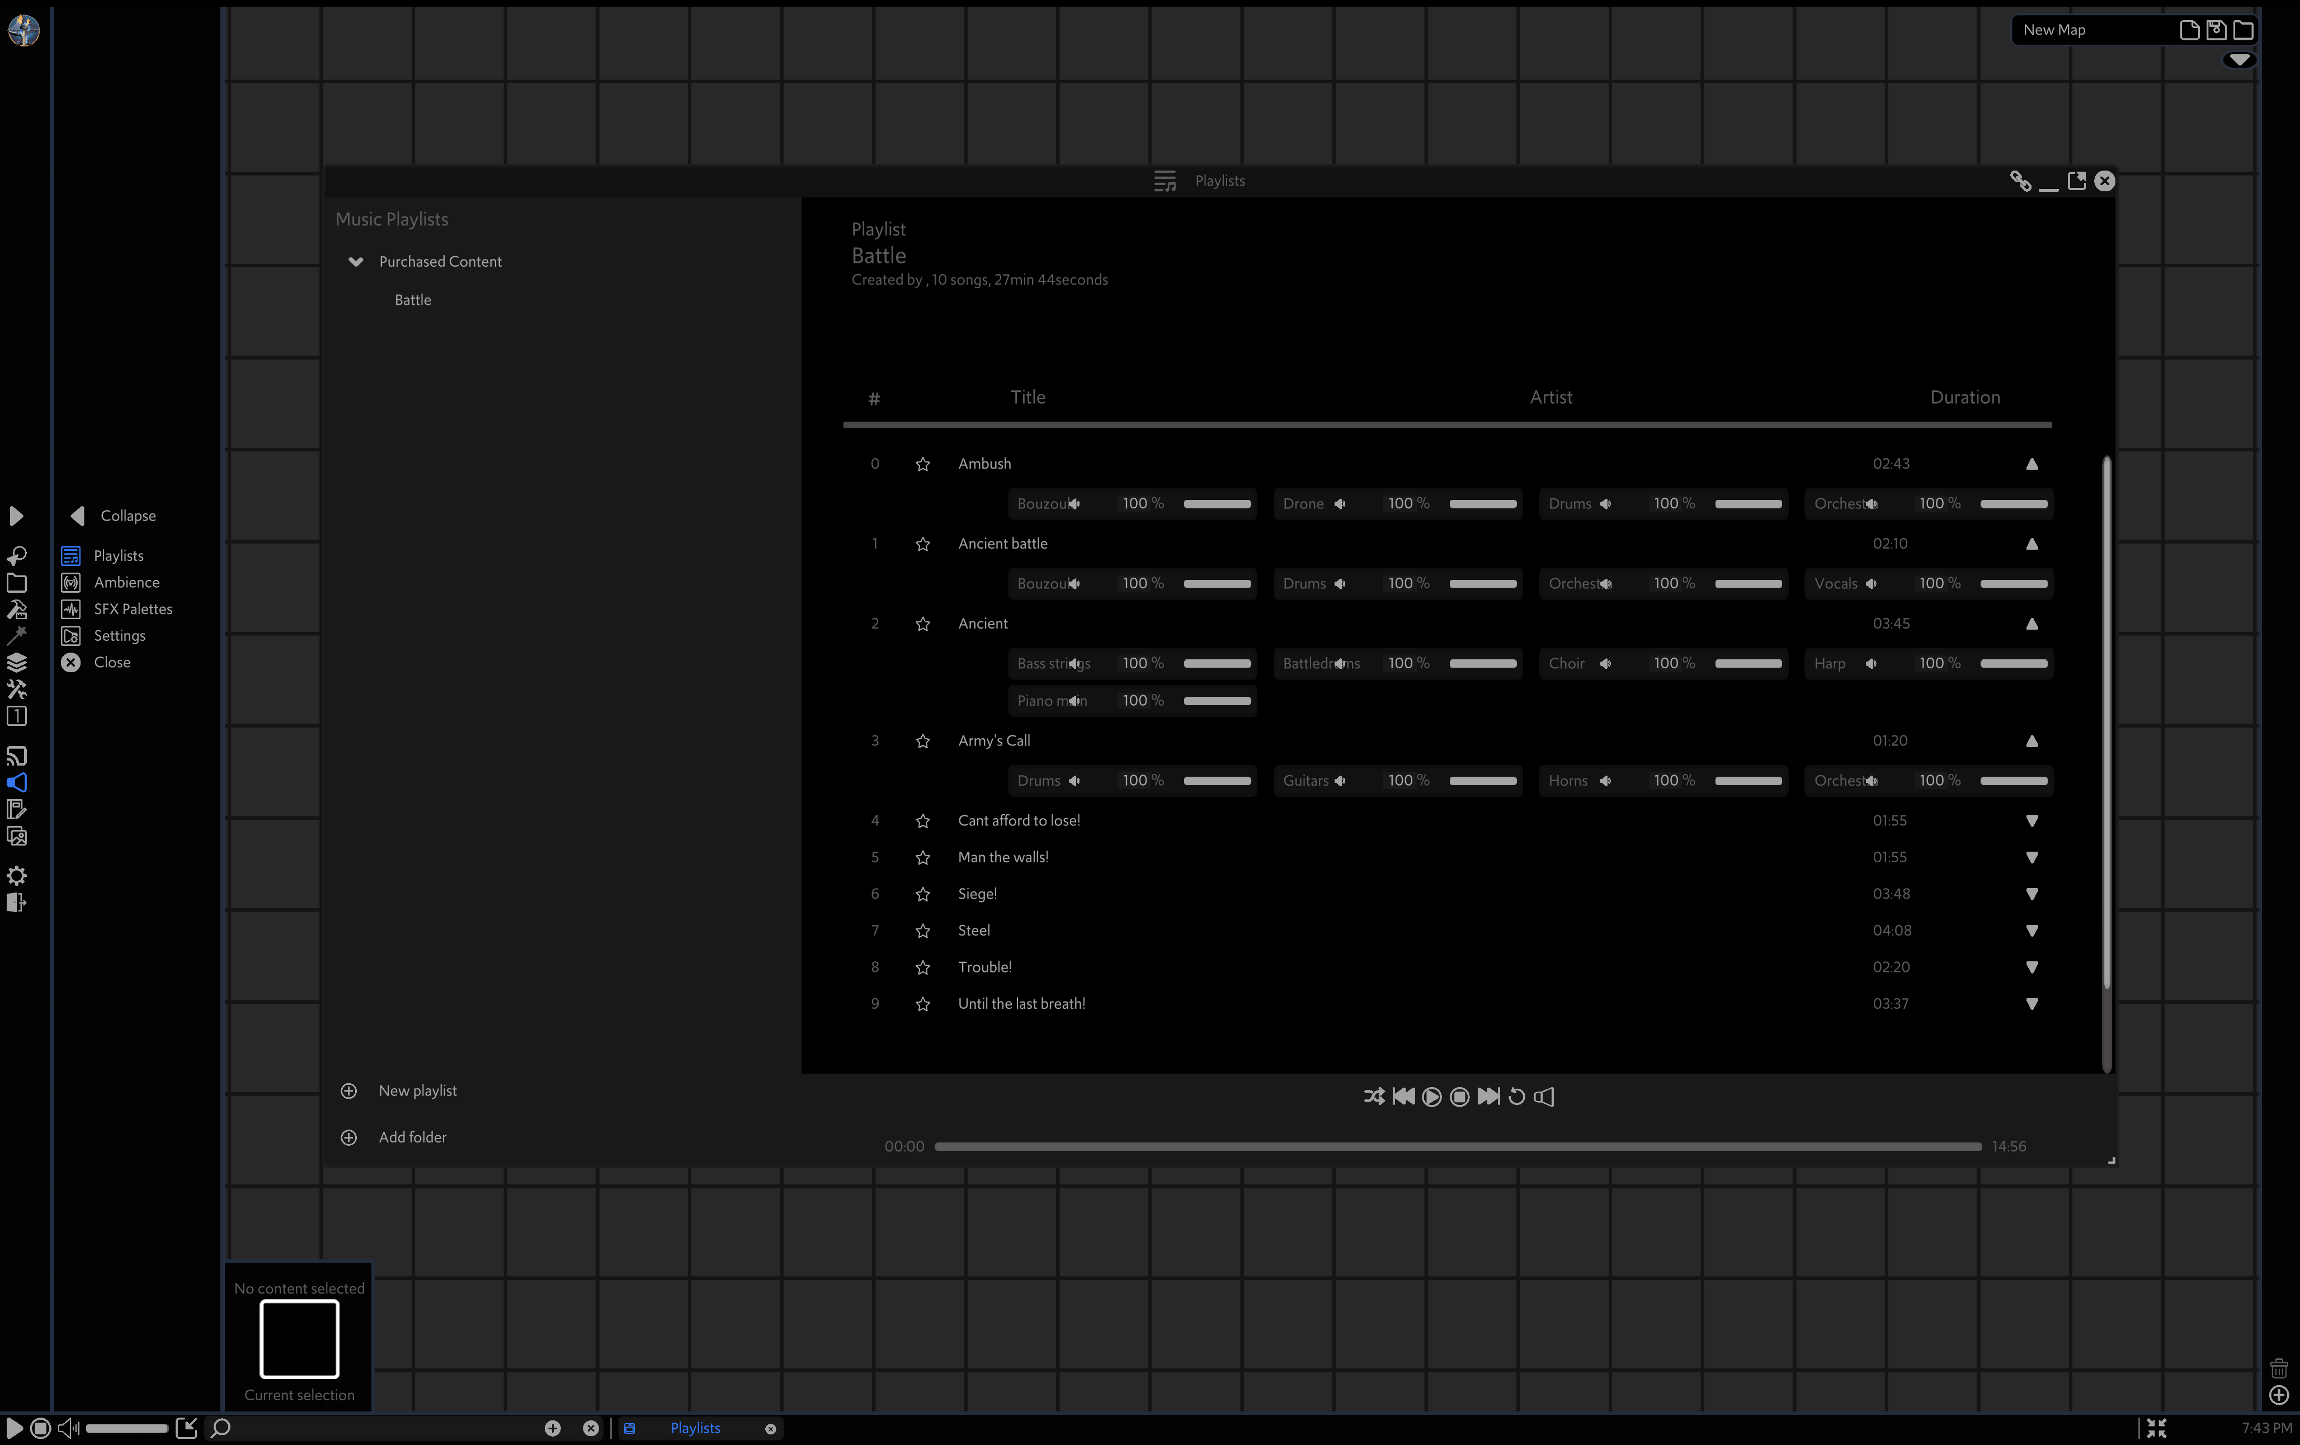Open Ambience in the side menu

(x=126, y=583)
